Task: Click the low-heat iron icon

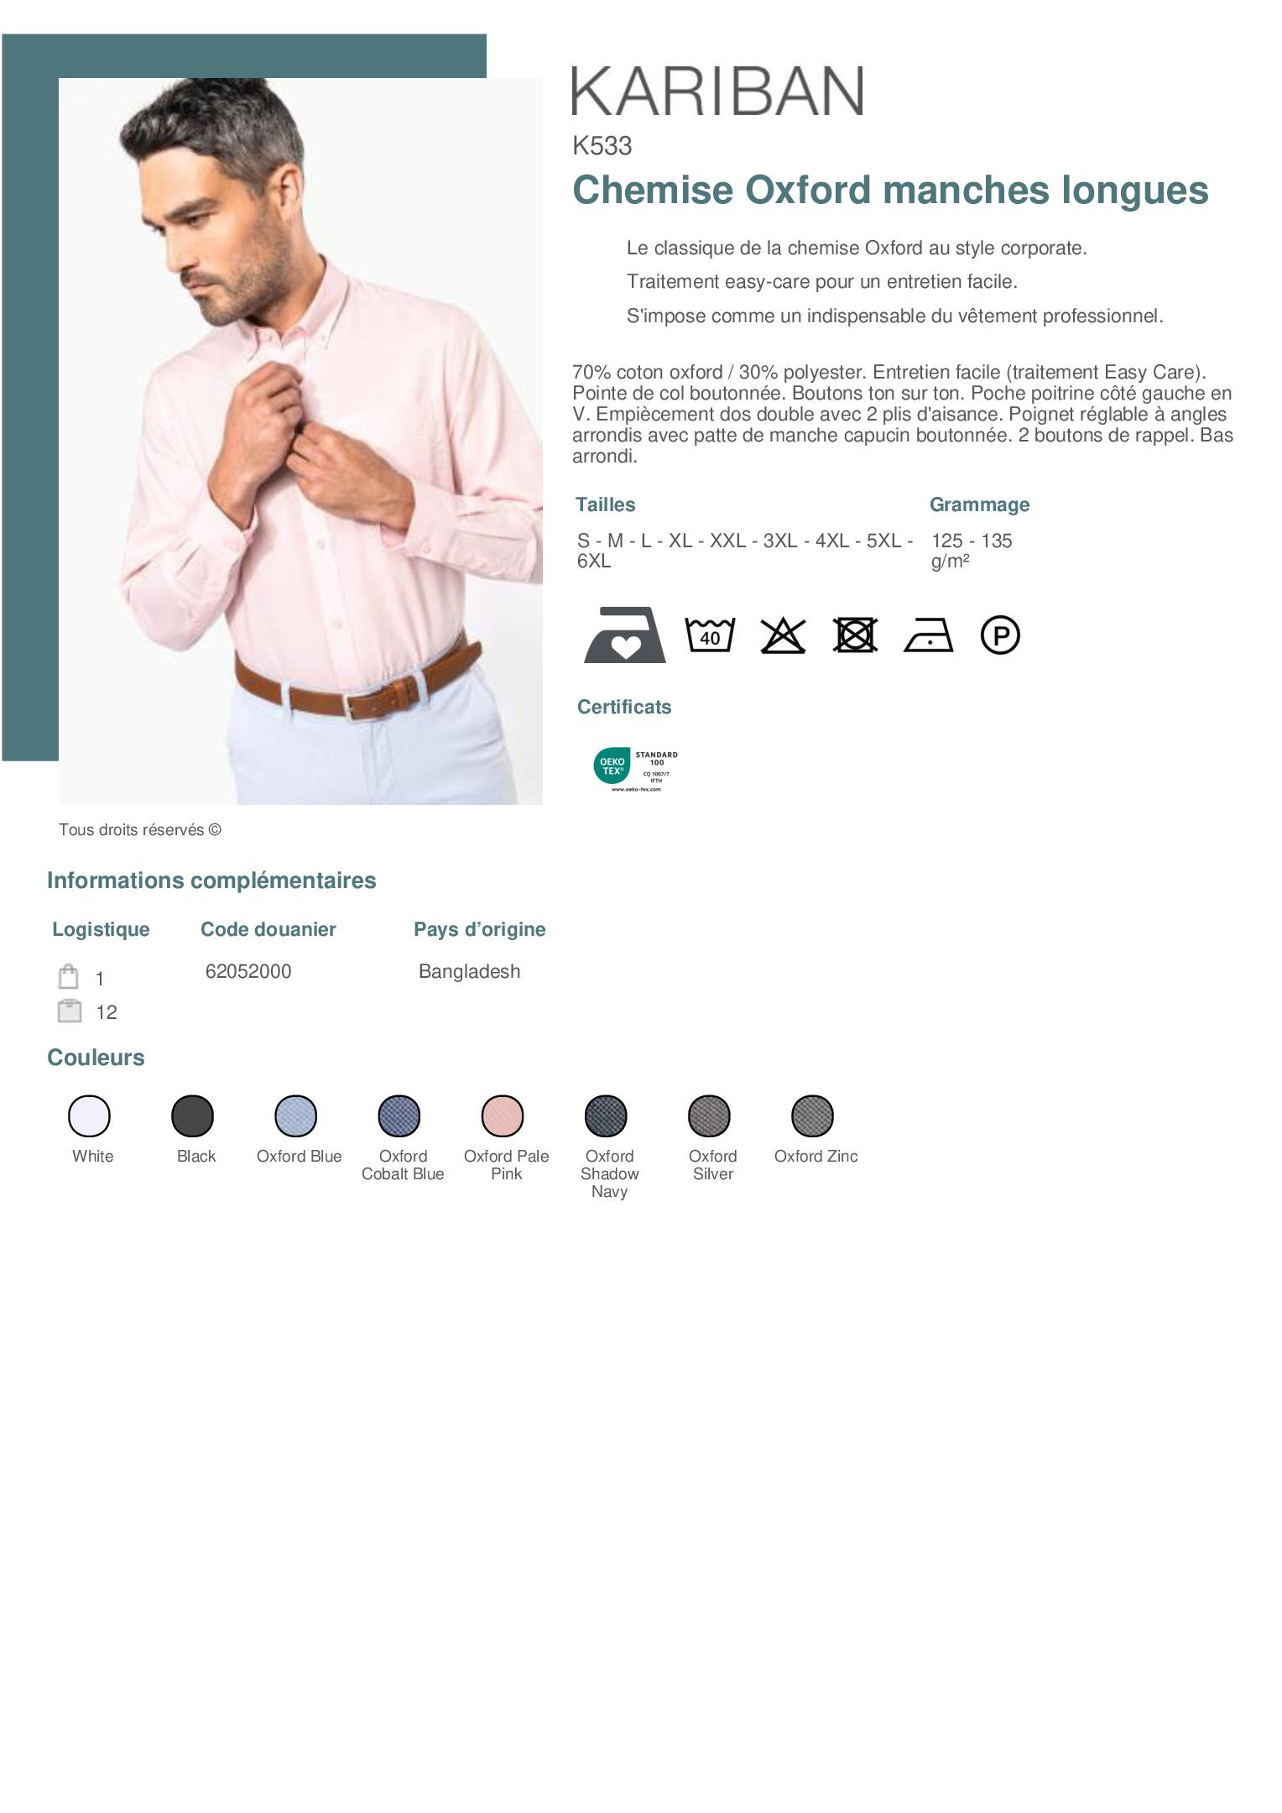Action: pyautogui.click(x=929, y=635)
